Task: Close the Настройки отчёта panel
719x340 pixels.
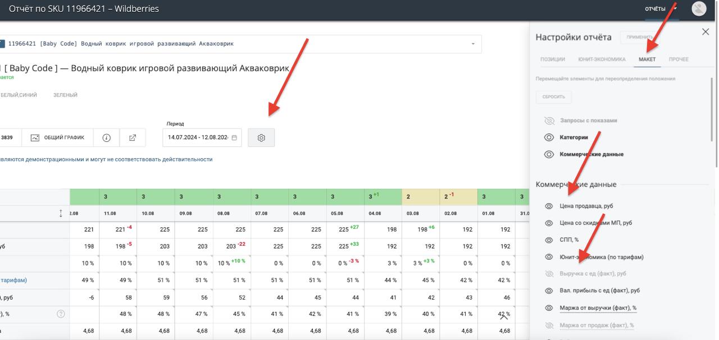Action: [706, 32]
